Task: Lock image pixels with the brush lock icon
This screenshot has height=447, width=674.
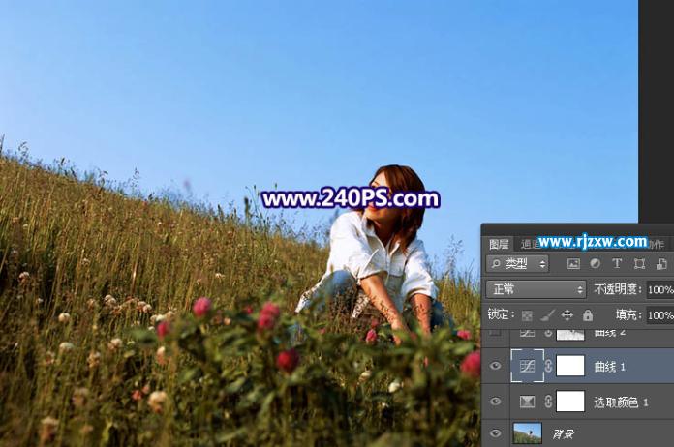Action: click(547, 315)
